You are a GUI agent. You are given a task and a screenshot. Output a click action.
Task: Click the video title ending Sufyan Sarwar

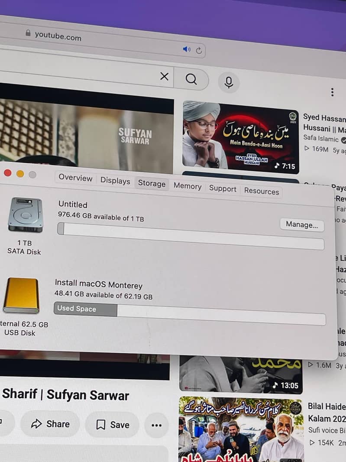[65, 394]
